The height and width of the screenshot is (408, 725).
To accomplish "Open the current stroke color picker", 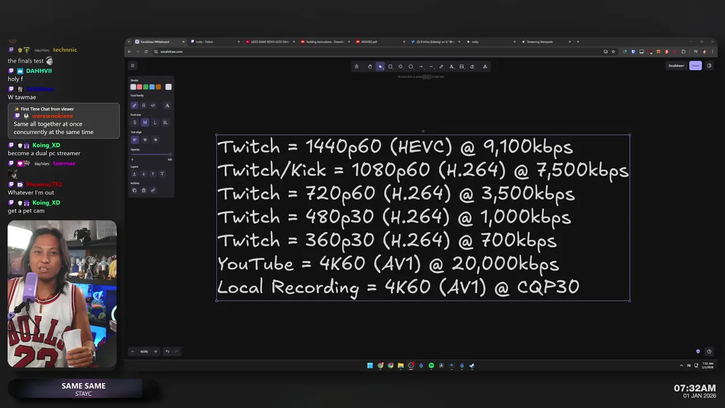I will pyautogui.click(x=168, y=87).
